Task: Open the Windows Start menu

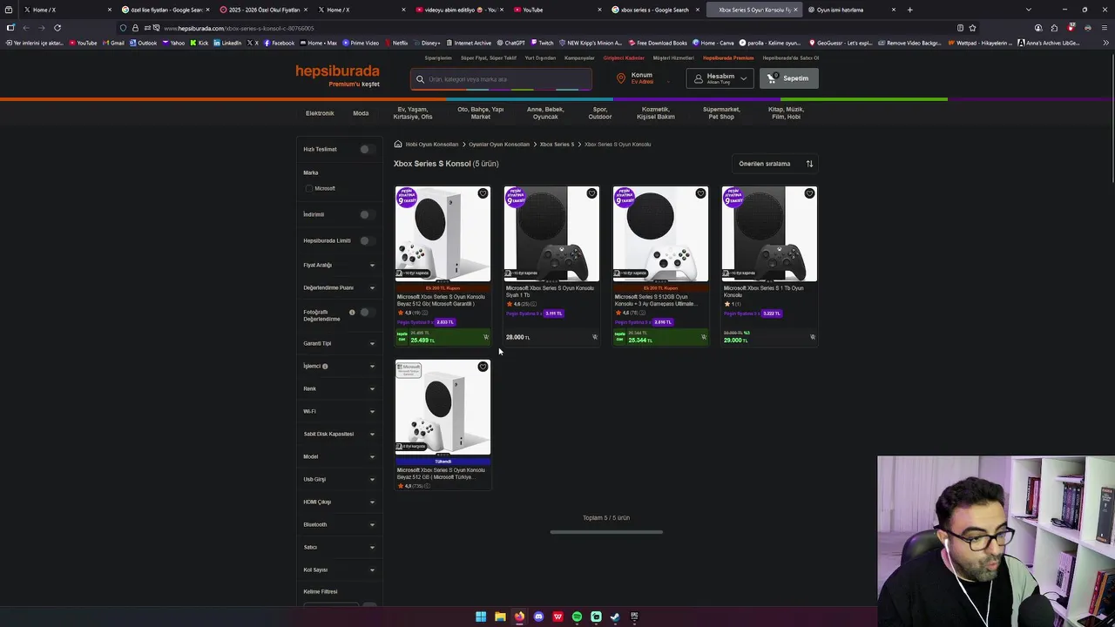Action: [481, 617]
